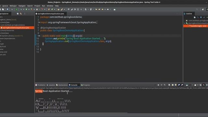
Task: Click the Collapse All icon in Package Explorer
Action: tap(18, 14)
